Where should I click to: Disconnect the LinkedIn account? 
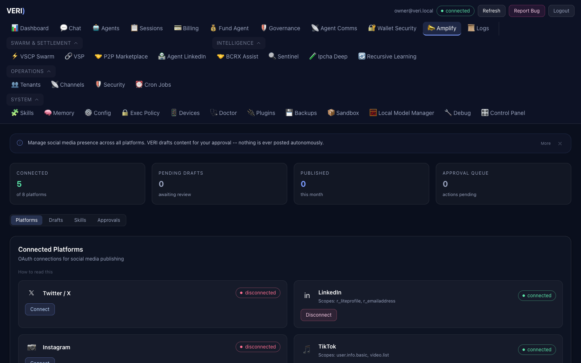coord(318,315)
